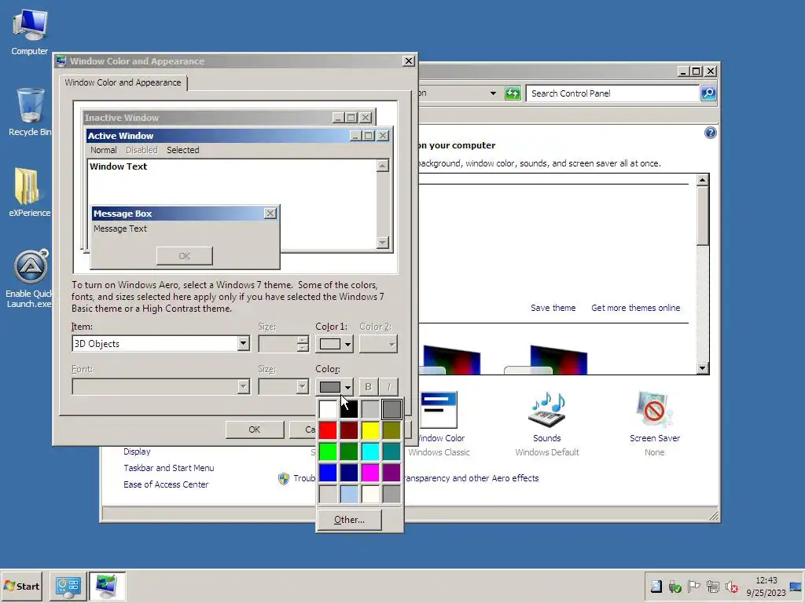Viewport: 805px width, 603px height.
Task: Click Selected menu item in preview
Action: pos(182,150)
